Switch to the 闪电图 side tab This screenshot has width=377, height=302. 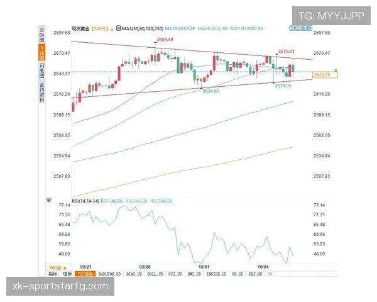[42, 69]
